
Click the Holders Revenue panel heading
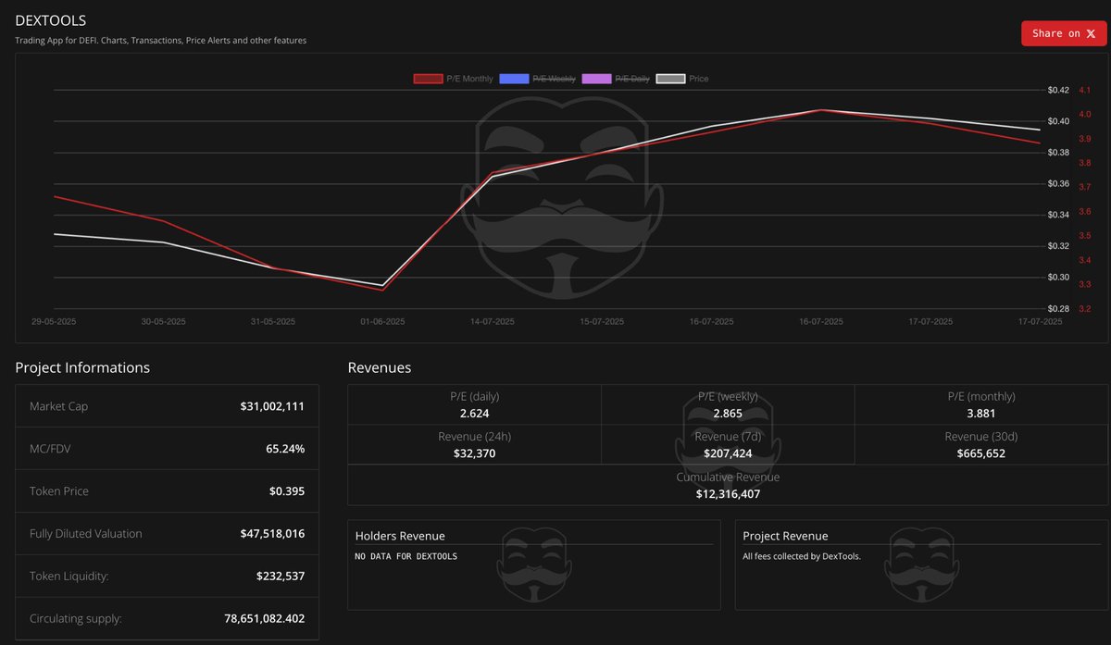point(400,536)
